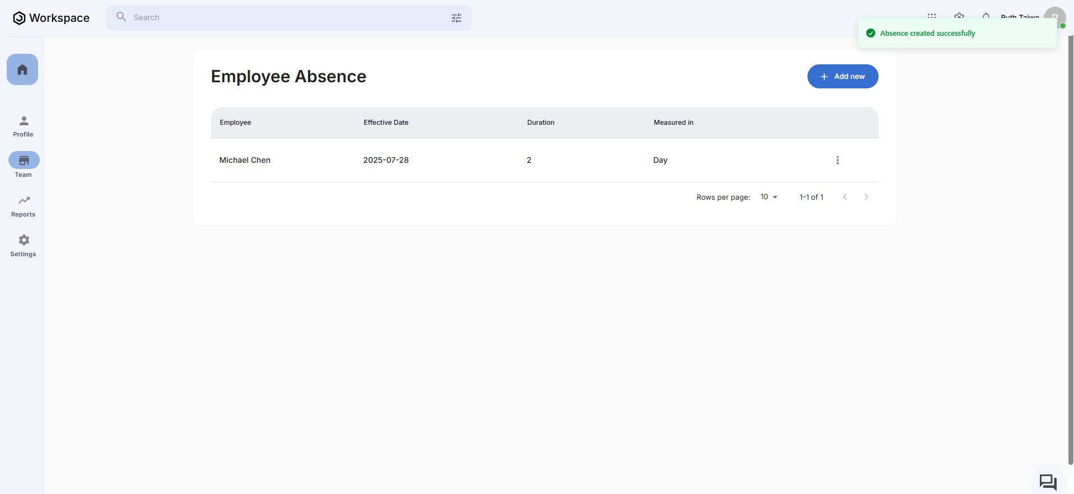Image resolution: width=1074 pixels, height=494 pixels.
Task: Expand the rows per page dropdown
Action: coord(769,197)
